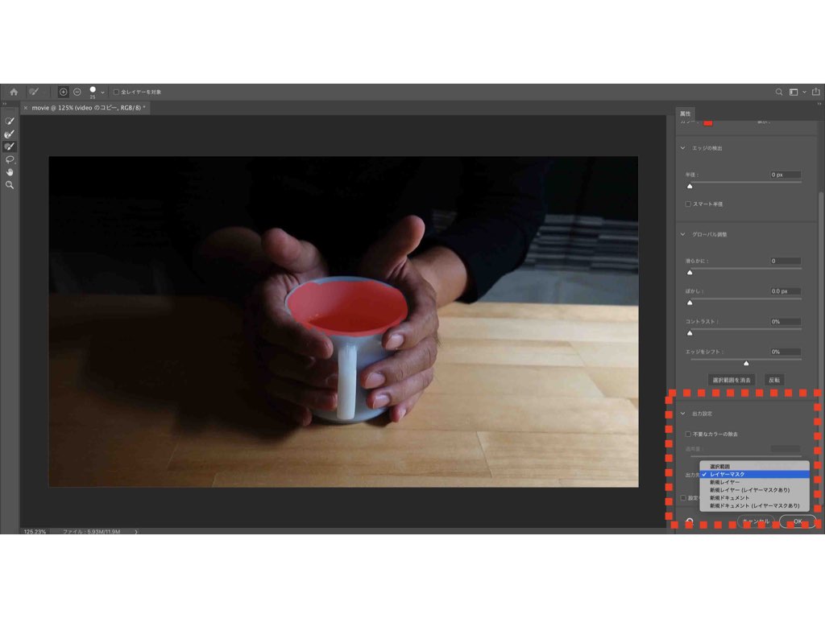
Task: Select the Zoom tool
Action: 10,185
